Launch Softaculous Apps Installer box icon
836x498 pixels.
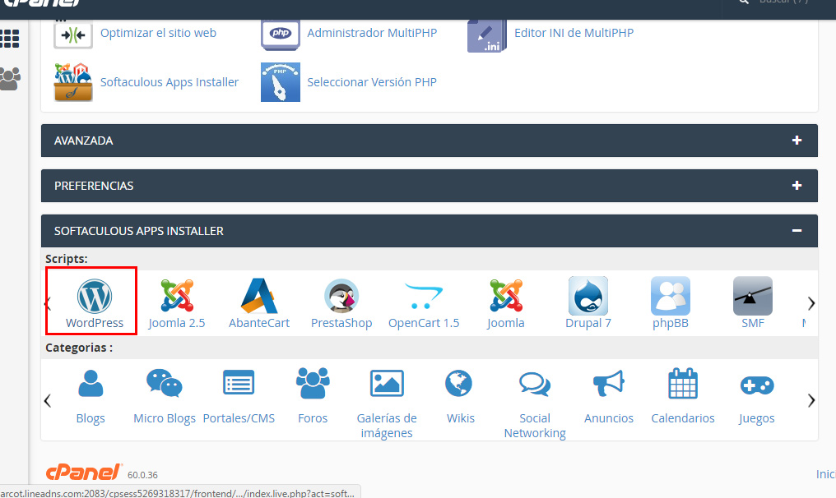(73, 82)
